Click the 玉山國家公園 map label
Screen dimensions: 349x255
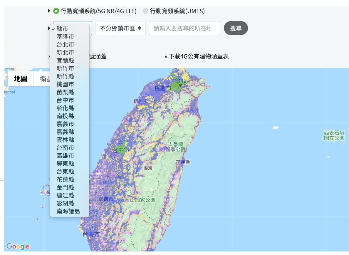[x=140, y=200]
